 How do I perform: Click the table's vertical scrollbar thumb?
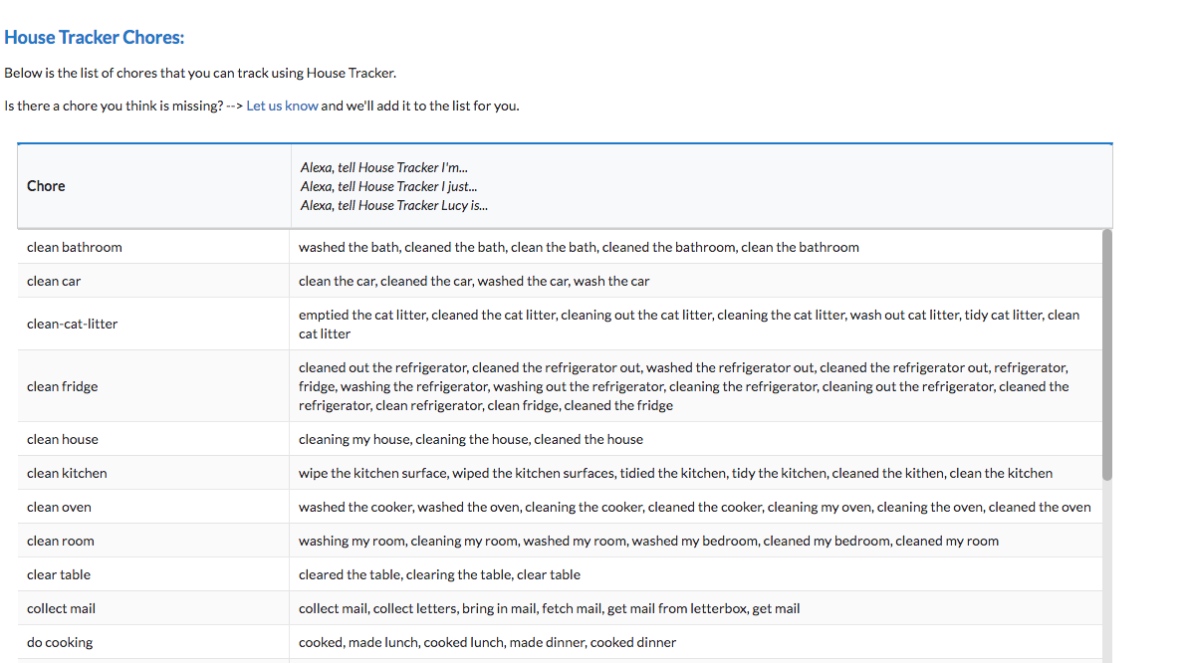point(1107,355)
